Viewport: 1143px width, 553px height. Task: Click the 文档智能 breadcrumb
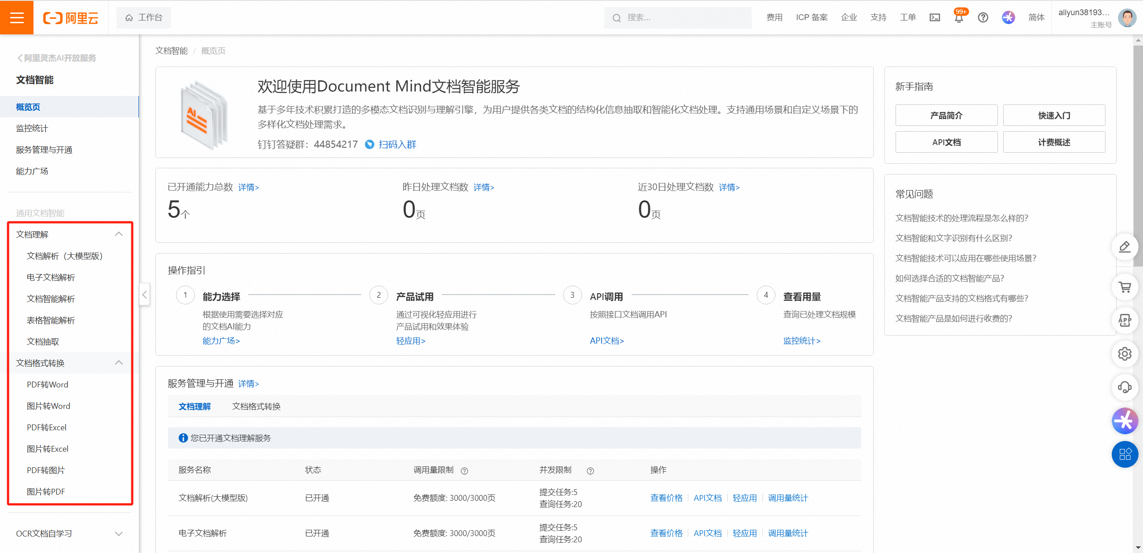point(172,50)
